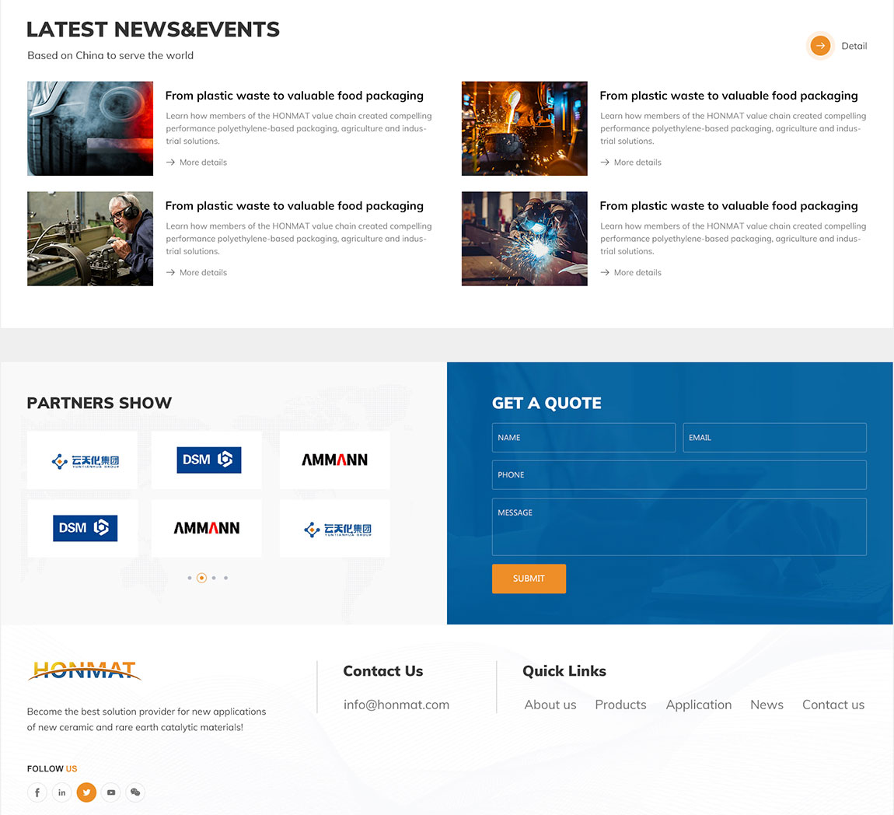Click the orange Twitter icon

[86, 792]
